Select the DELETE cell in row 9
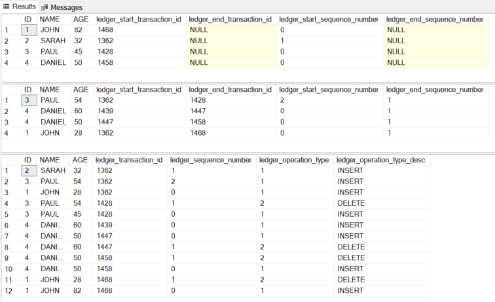 tap(382, 258)
